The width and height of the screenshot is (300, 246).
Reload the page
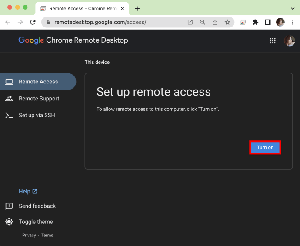[33, 22]
